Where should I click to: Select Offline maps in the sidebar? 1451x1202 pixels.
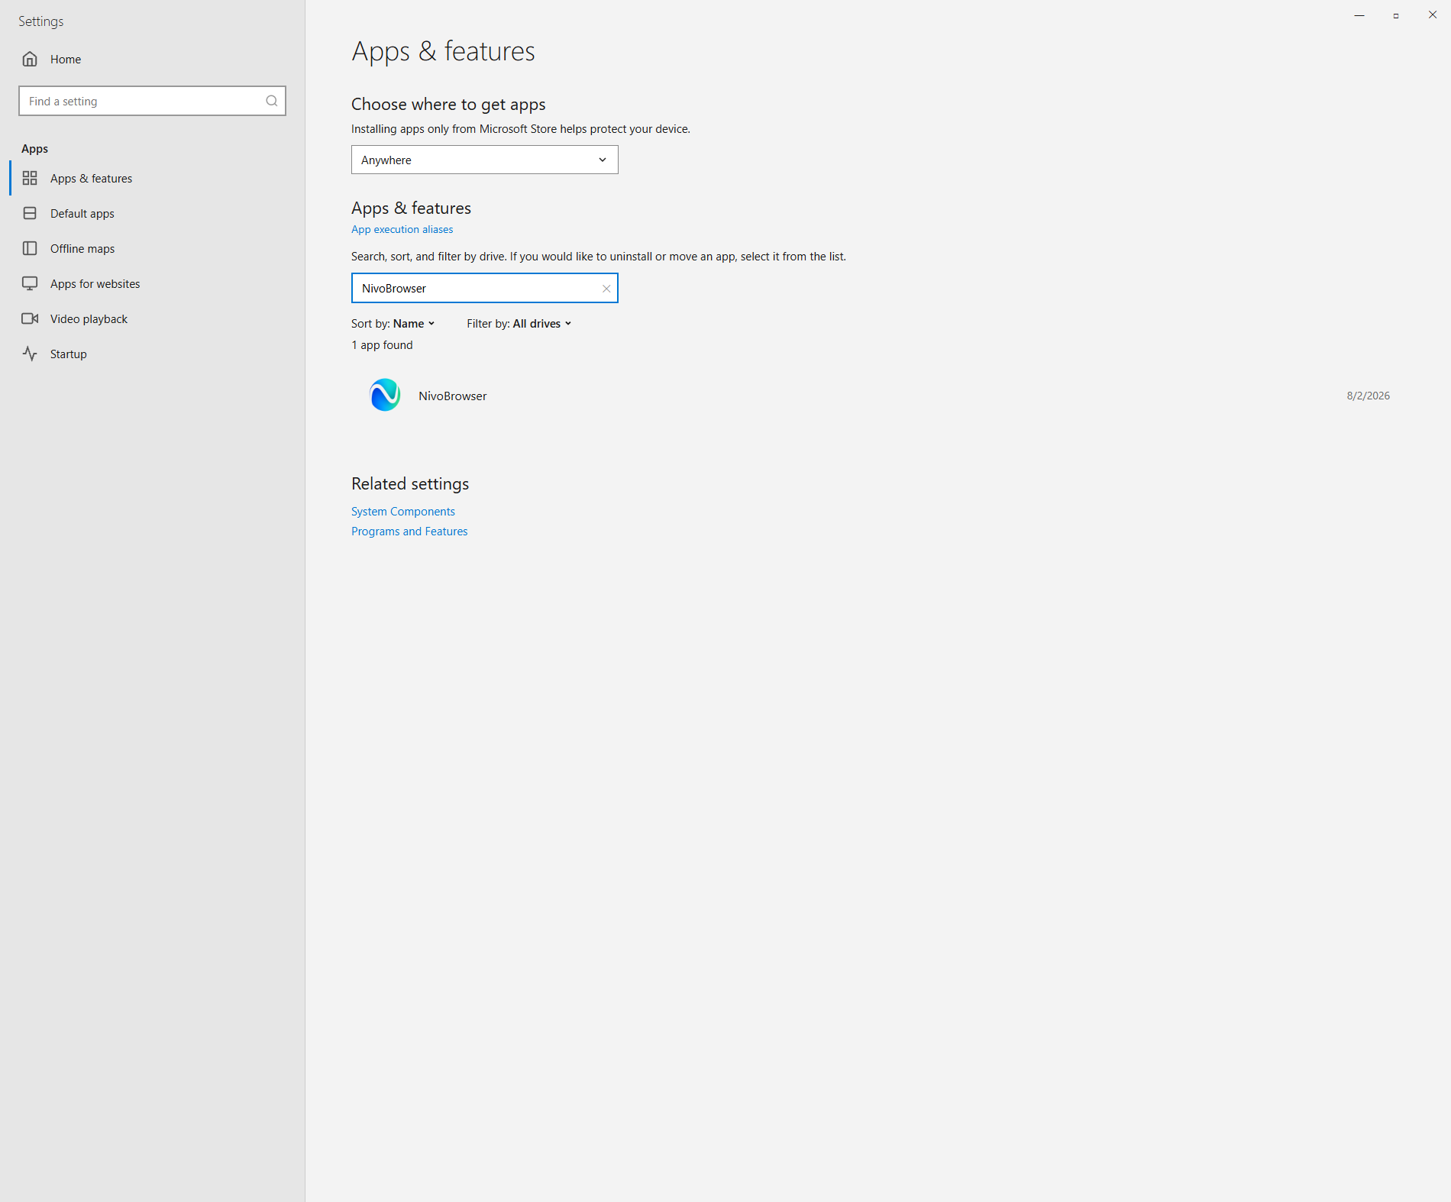point(153,248)
